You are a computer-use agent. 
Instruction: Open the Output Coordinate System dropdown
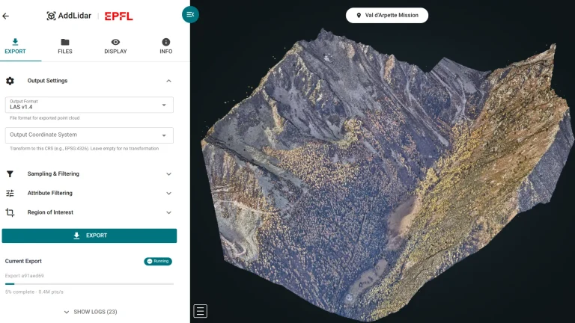pos(89,135)
